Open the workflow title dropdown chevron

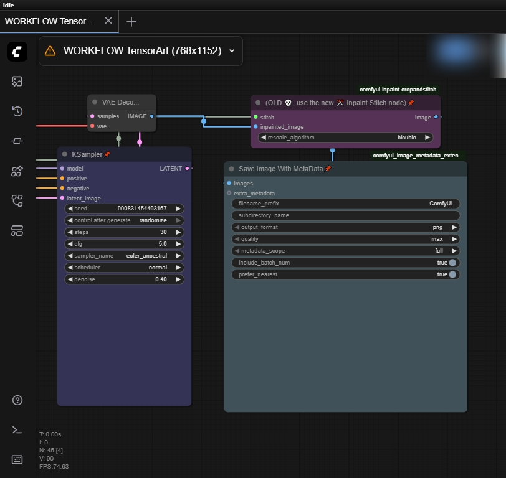[x=231, y=50]
